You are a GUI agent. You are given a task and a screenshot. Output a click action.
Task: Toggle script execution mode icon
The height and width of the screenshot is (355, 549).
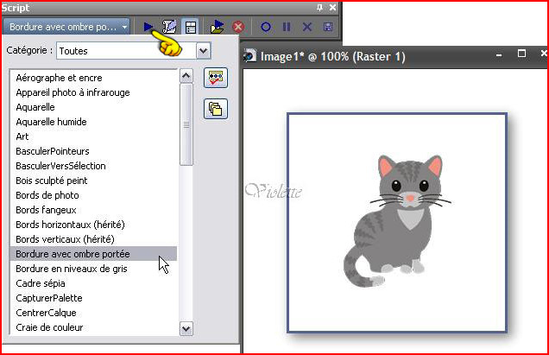(x=190, y=27)
